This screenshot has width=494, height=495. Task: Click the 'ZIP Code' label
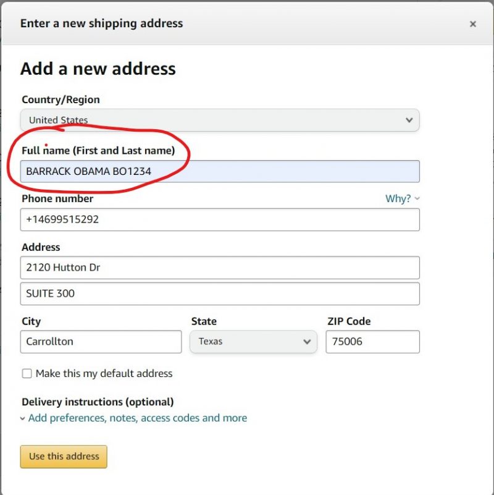pyautogui.click(x=349, y=321)
